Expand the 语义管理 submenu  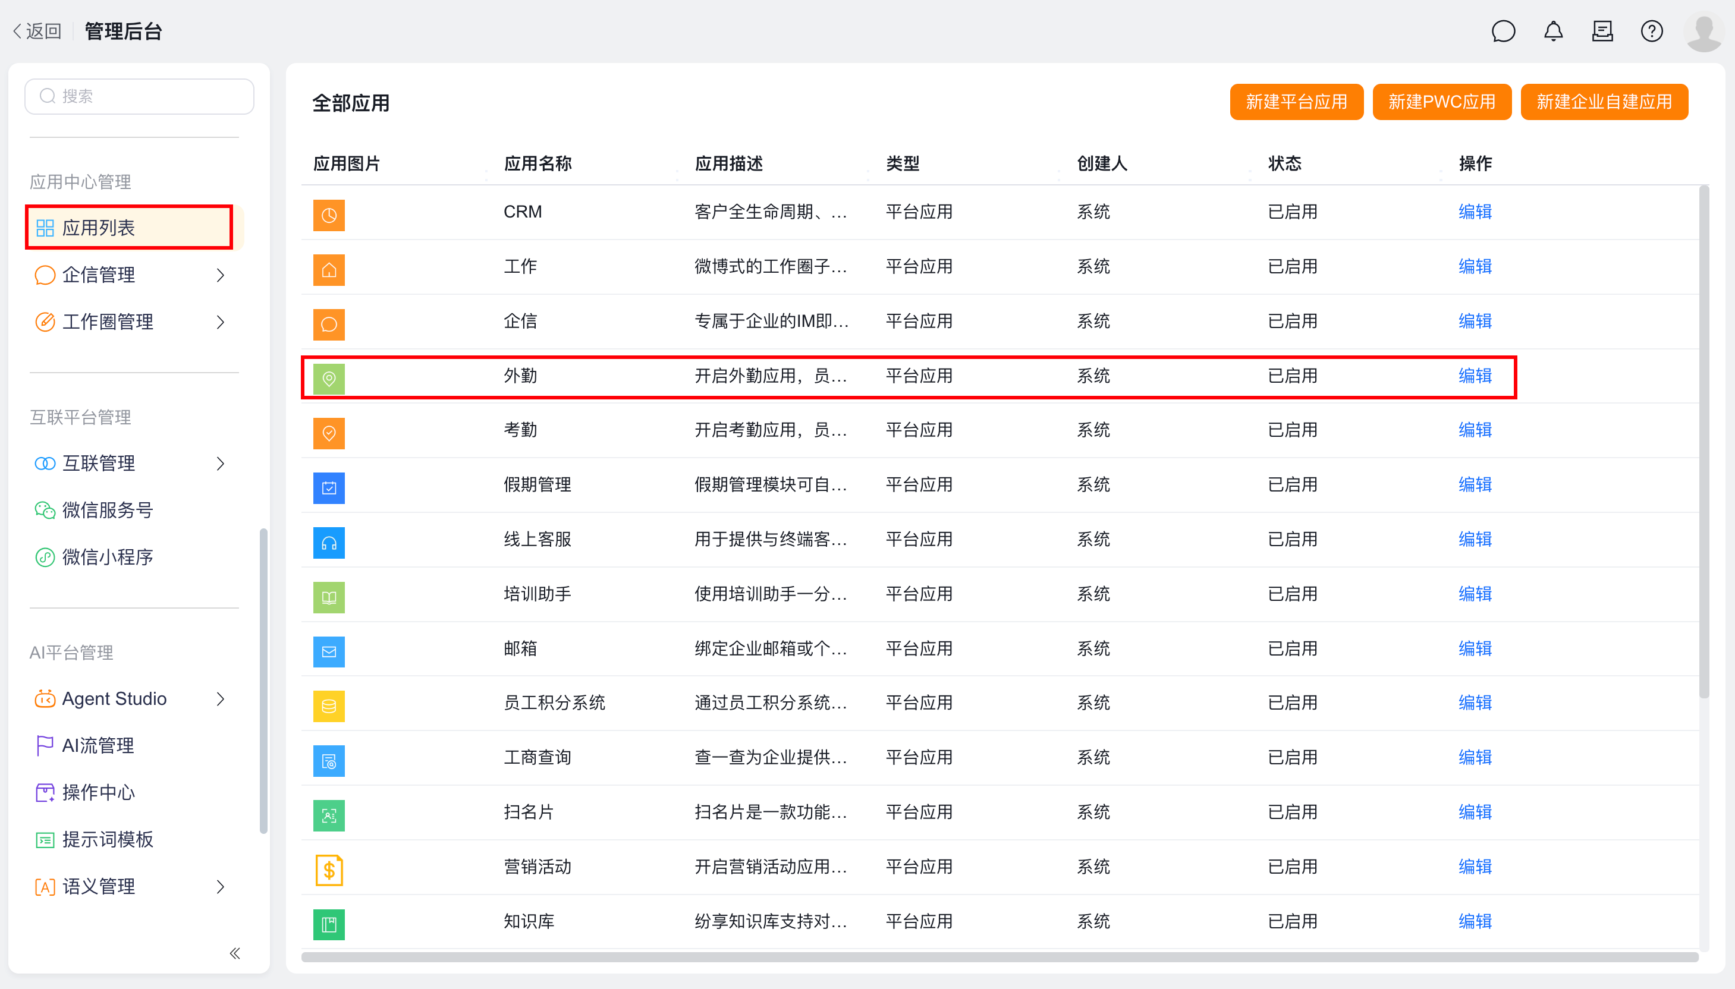coord(220,887)
